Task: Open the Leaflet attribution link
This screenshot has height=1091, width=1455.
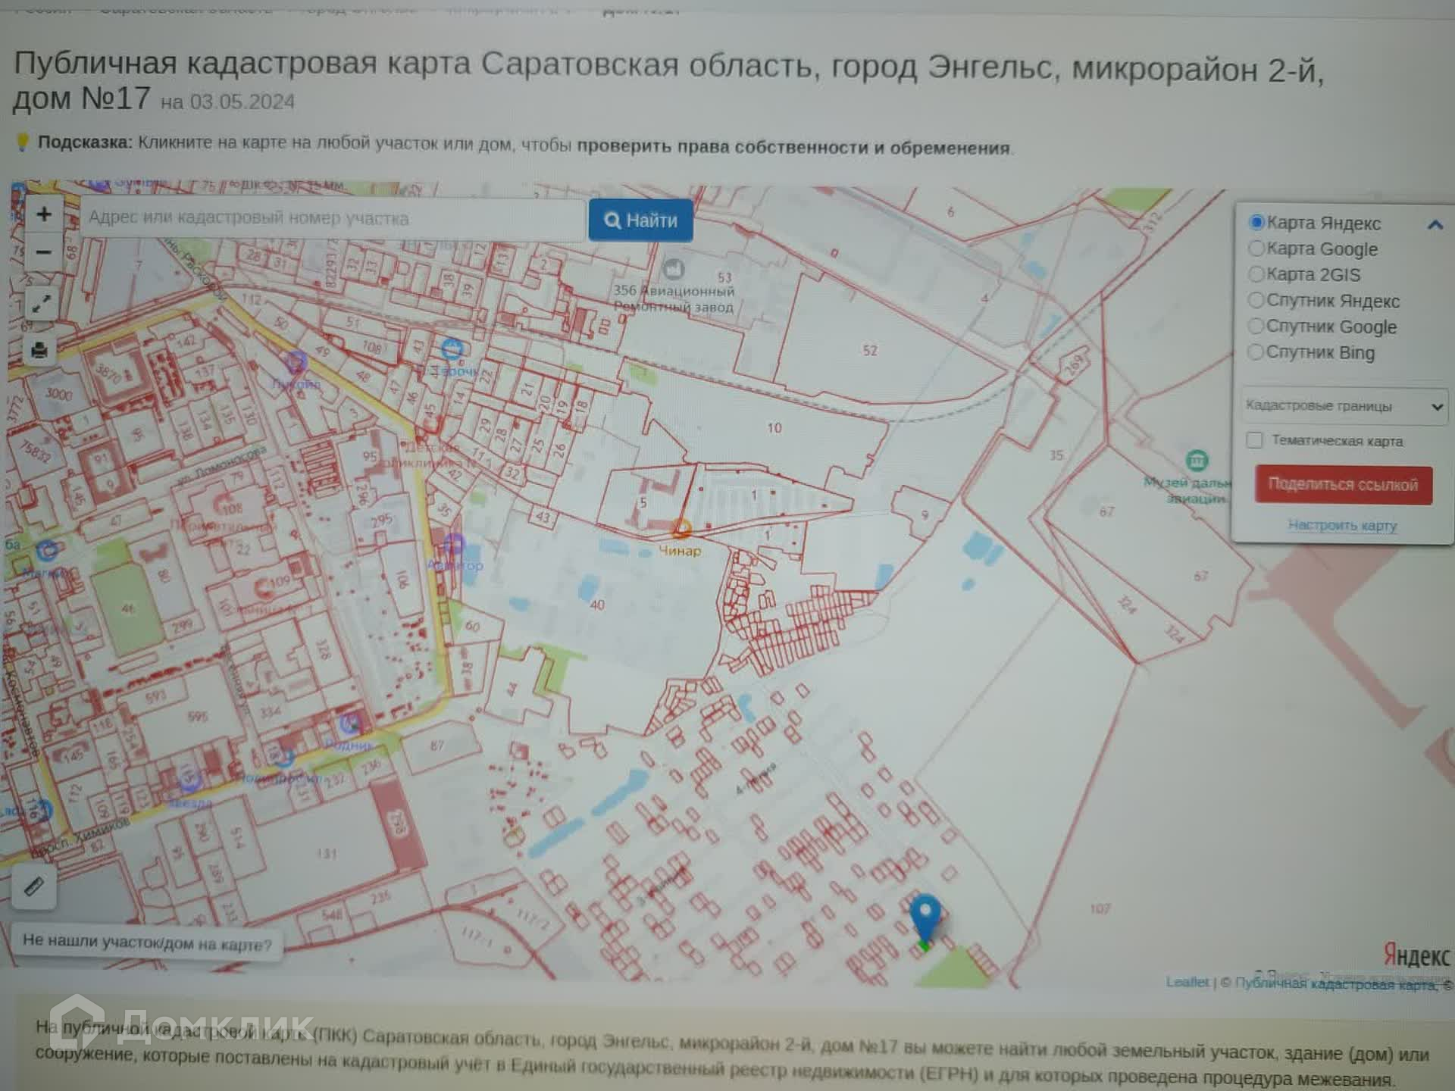Action: tap(1187, 982)
